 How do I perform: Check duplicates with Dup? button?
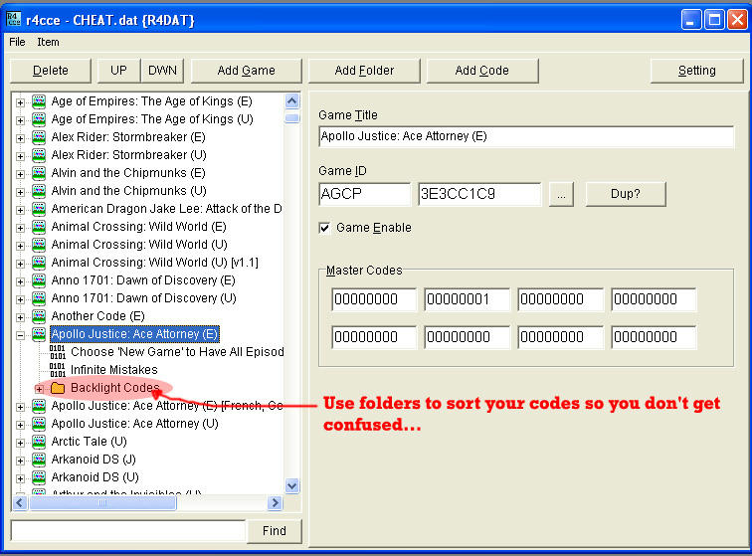(x=626, y=194)
